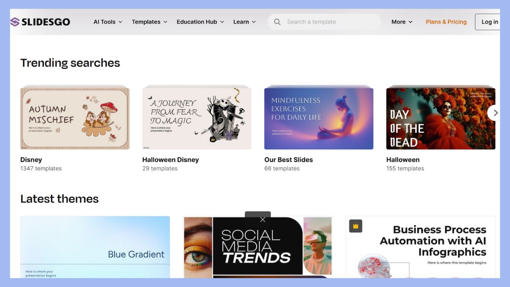Click the premium crown badge icon
510x287 pixels.
click(x=356, y=226)
